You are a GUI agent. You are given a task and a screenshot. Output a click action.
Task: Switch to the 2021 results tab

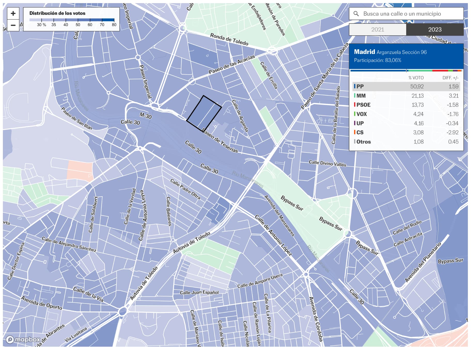pos(378,29)
